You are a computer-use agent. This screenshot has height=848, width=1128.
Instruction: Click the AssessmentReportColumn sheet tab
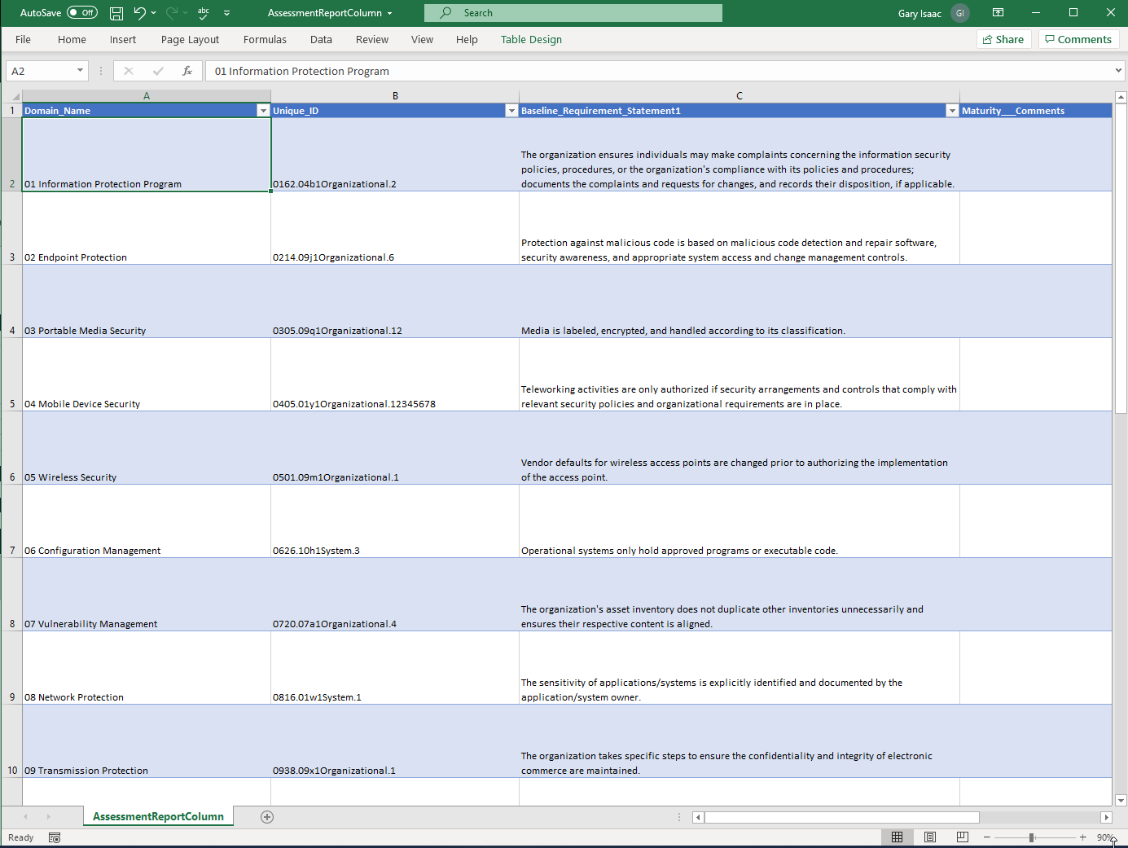(x=158, y=816)
